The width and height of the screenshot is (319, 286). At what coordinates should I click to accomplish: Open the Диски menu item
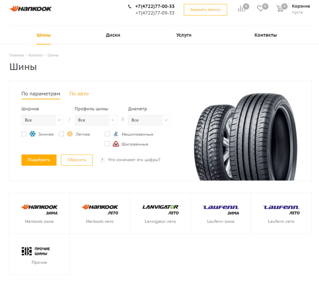(113, 35)
